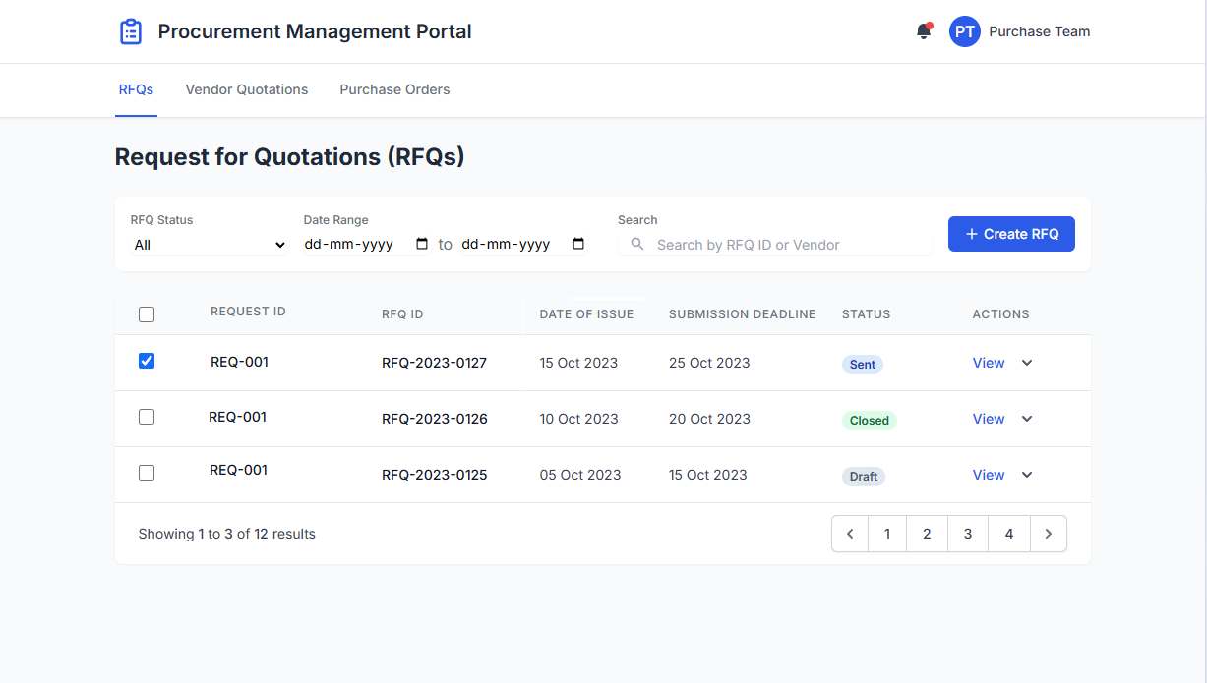Open the notifications bell icon
This screenshot has width=1207, height=683.
click(x=924, y=31)
